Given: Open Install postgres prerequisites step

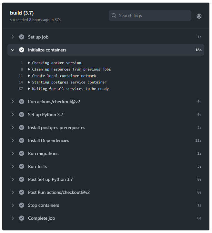Looking at the screenshot, I should pyautogui.click(x=106, y=128).
